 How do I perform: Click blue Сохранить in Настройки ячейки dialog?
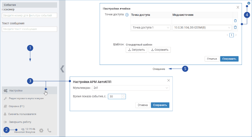click(x=229, y=59)
